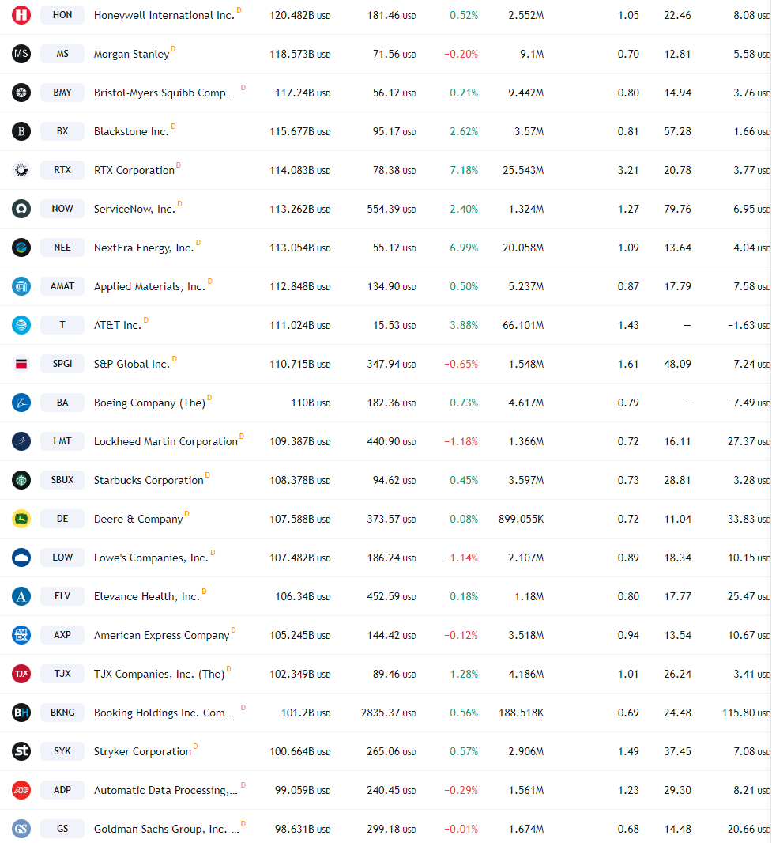The width and height of the screenshot is (772, 843).
Task: Click the Deere & Company logo icon
Action: tap(21, 518)
